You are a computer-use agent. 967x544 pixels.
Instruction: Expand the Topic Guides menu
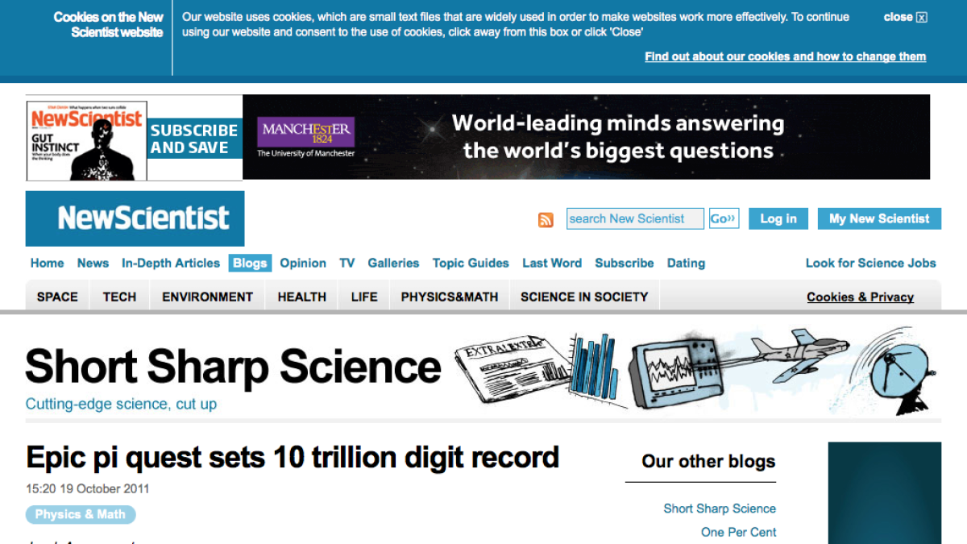point(471,263)
